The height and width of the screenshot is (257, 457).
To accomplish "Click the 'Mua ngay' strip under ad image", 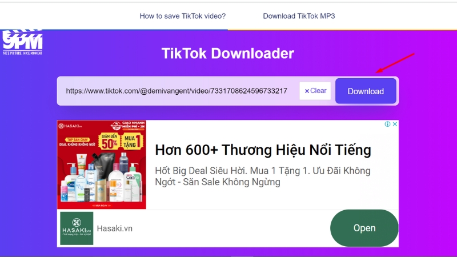I will point(102,206).
